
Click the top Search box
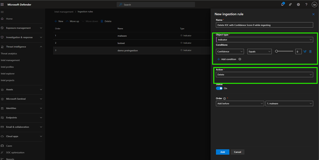(156, 5)
